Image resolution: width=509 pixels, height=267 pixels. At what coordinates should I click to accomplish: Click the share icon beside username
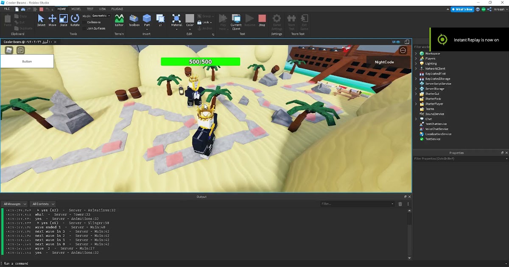489,9
